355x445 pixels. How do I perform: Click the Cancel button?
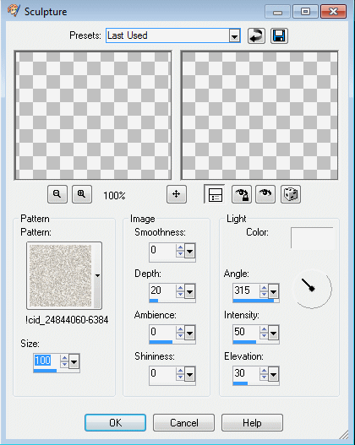tap(183, 422)
